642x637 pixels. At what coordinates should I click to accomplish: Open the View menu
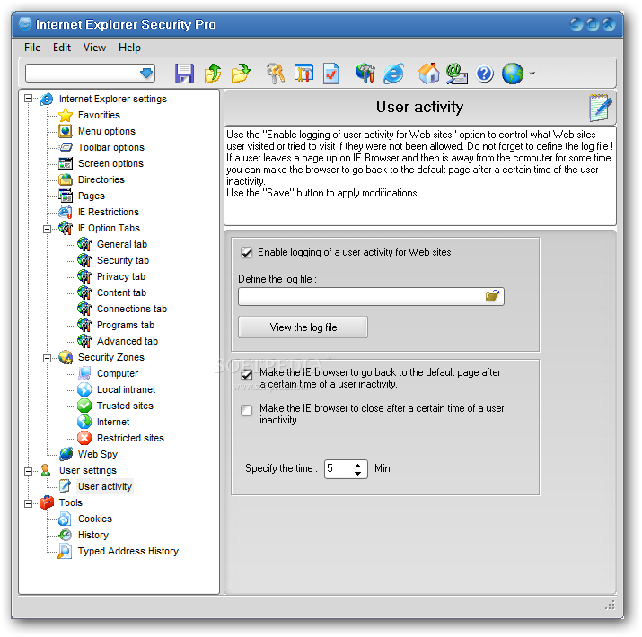[94, 48]
